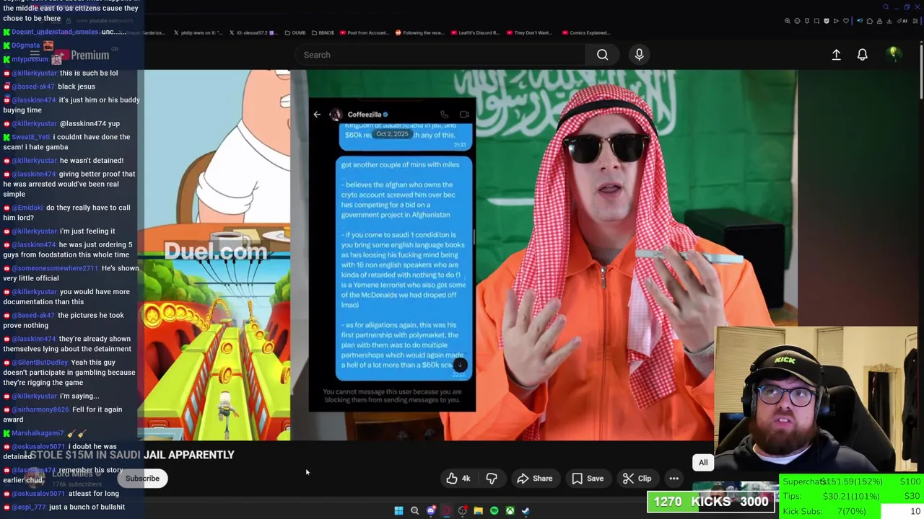Open Steam from the taskbar
924x519 pixels.
[x=526, y=510]
